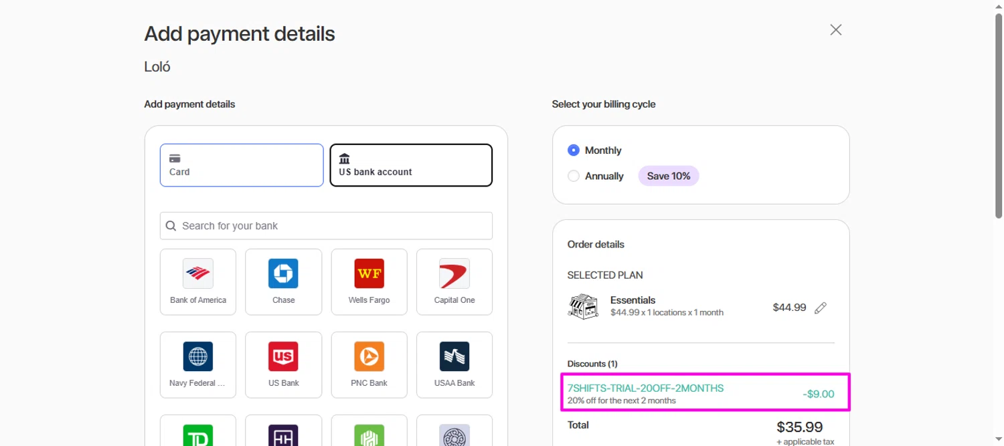Click the Essentials storefront icon

click(583, 306)
